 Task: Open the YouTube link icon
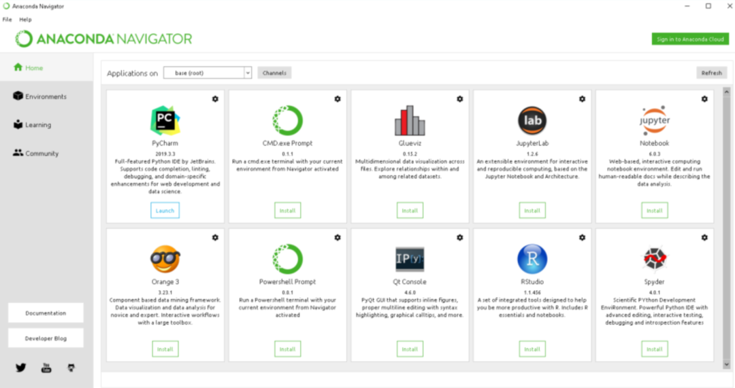coord(46,368)
